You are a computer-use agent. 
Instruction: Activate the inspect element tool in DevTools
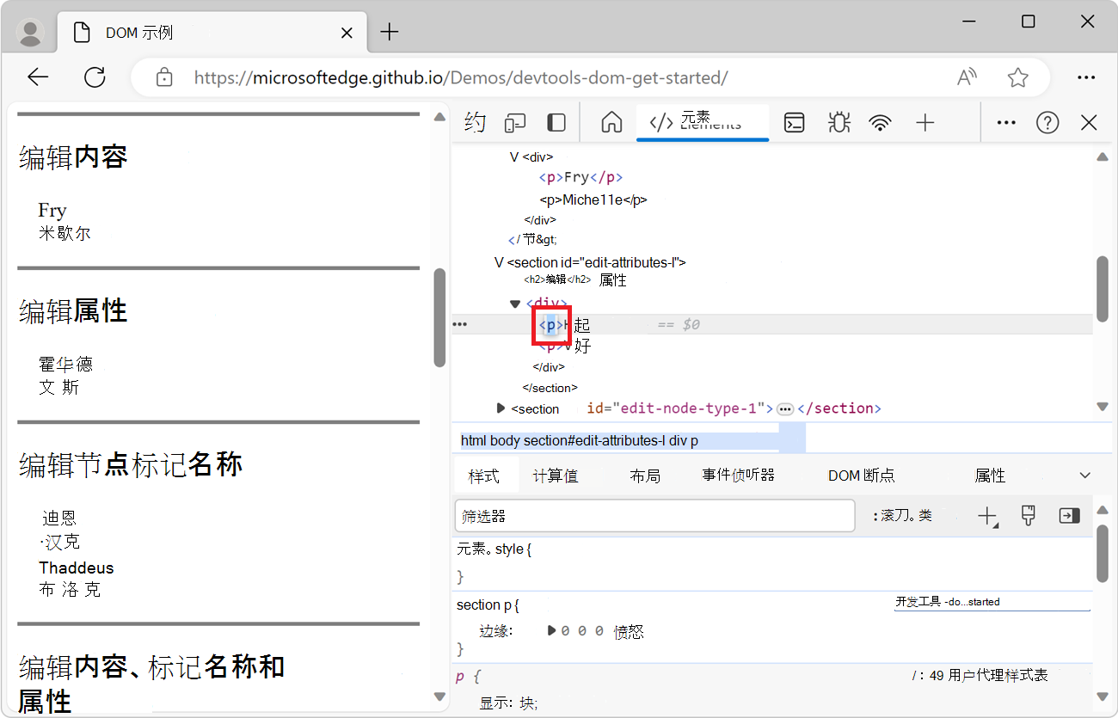475,123
